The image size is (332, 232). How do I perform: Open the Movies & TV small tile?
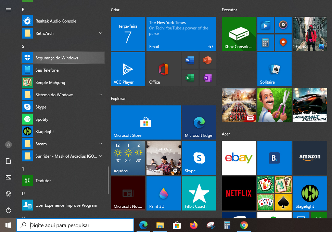coord(266,25)
